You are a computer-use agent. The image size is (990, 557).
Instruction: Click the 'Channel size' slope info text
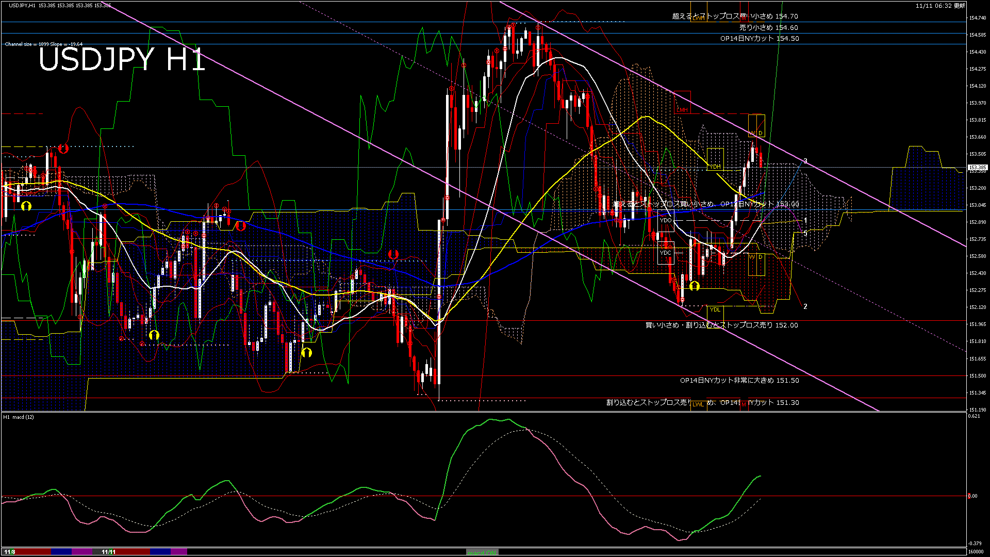(x=43, y=44)
